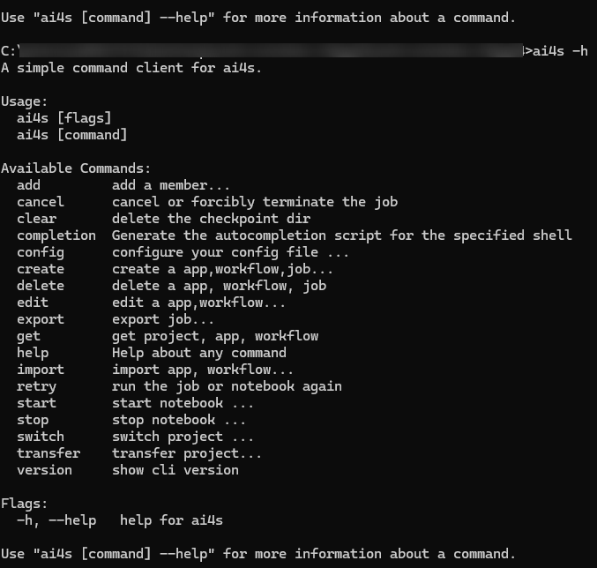Click the 'import' command name
The height and width of the screenshot is (568, 597).
41,370
